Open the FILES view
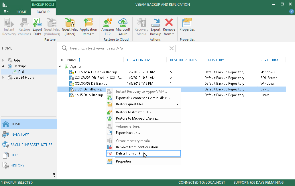Screen dimensions: 295x186 [29, 155]
